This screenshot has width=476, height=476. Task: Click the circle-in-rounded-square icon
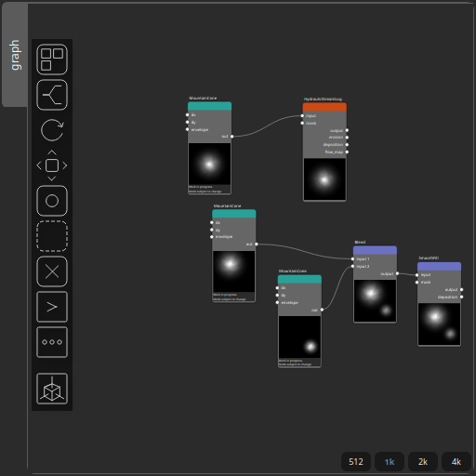52,201
